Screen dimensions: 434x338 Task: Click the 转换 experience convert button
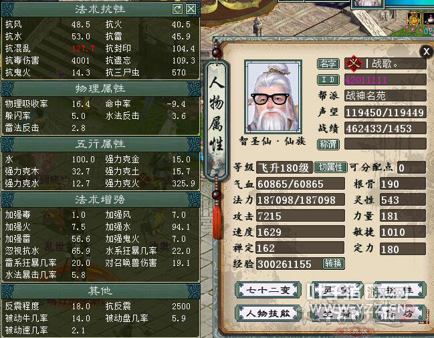(334, 263)
